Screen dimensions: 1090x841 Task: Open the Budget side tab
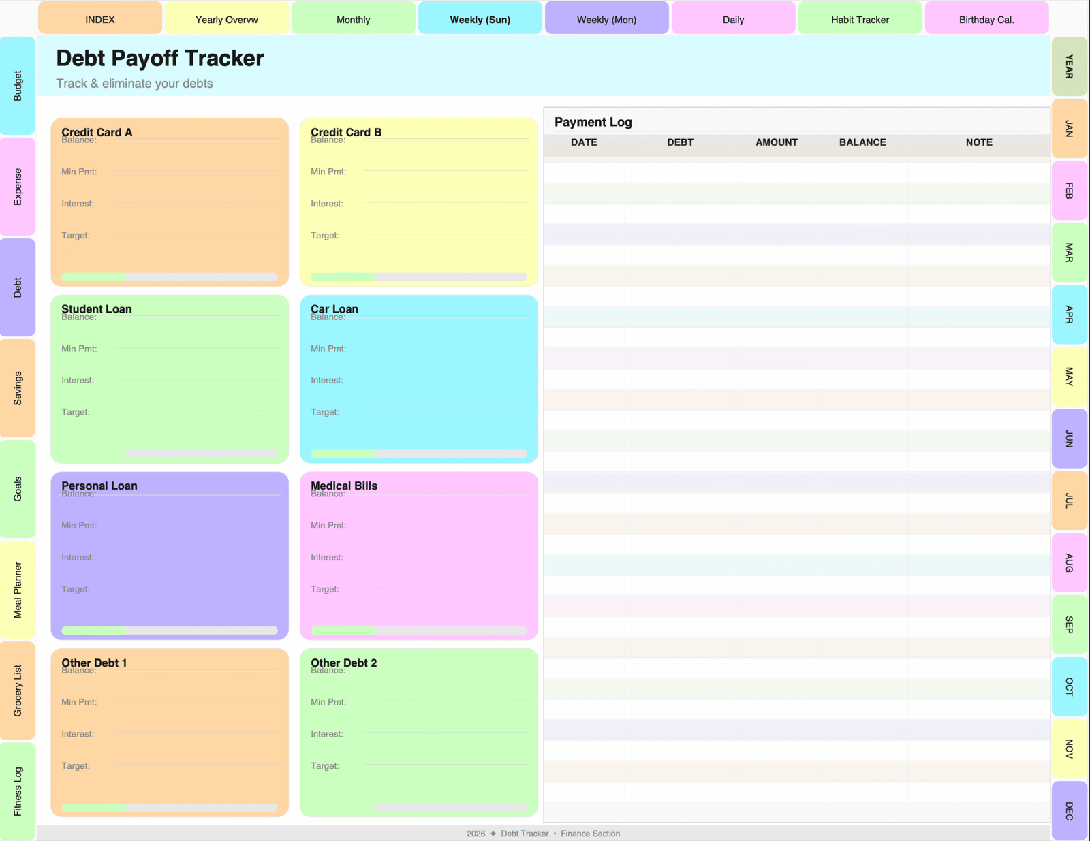click(18, 86)
